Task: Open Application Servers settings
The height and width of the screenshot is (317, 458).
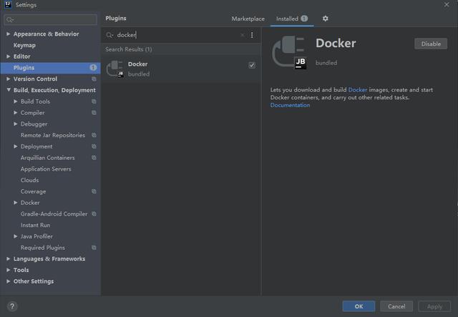Action: pos(46,169)
